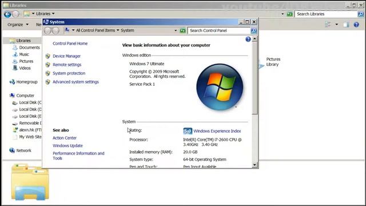Toggle the preview pane button
Image resolution: width=366 pixels, height=206 pixels.
[346, 24]
